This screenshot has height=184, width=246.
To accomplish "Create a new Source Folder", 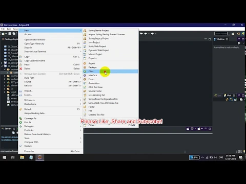I will (110, 91).
